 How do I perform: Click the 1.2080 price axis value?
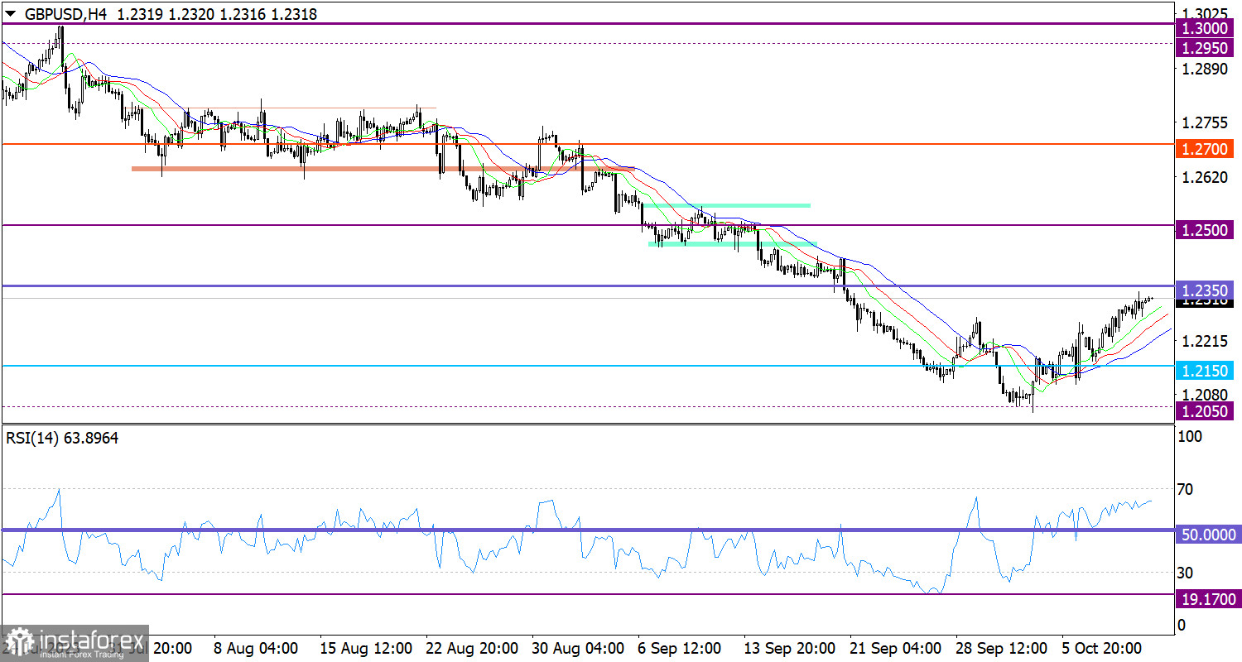pos(1206,395)
